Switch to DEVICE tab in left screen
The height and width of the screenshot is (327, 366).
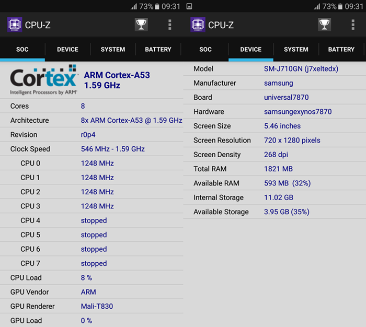[x=67, y=50]
